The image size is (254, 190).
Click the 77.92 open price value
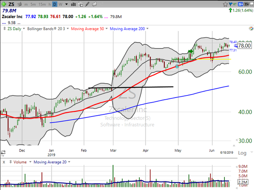click(30, 16)
